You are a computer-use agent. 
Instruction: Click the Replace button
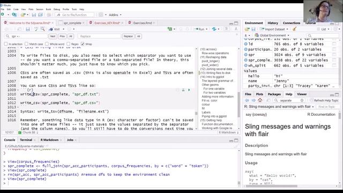[128, 36]
